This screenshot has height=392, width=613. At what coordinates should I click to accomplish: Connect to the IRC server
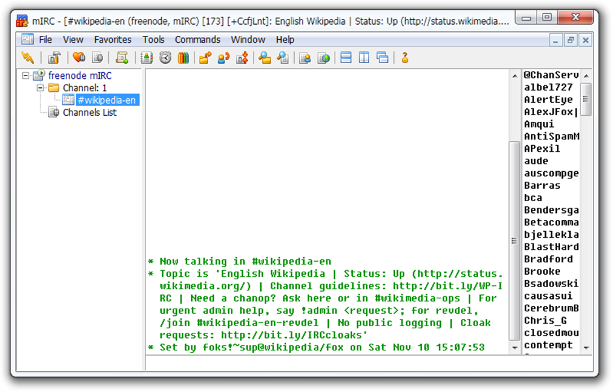pyautogui.click(x=27, y=58)
